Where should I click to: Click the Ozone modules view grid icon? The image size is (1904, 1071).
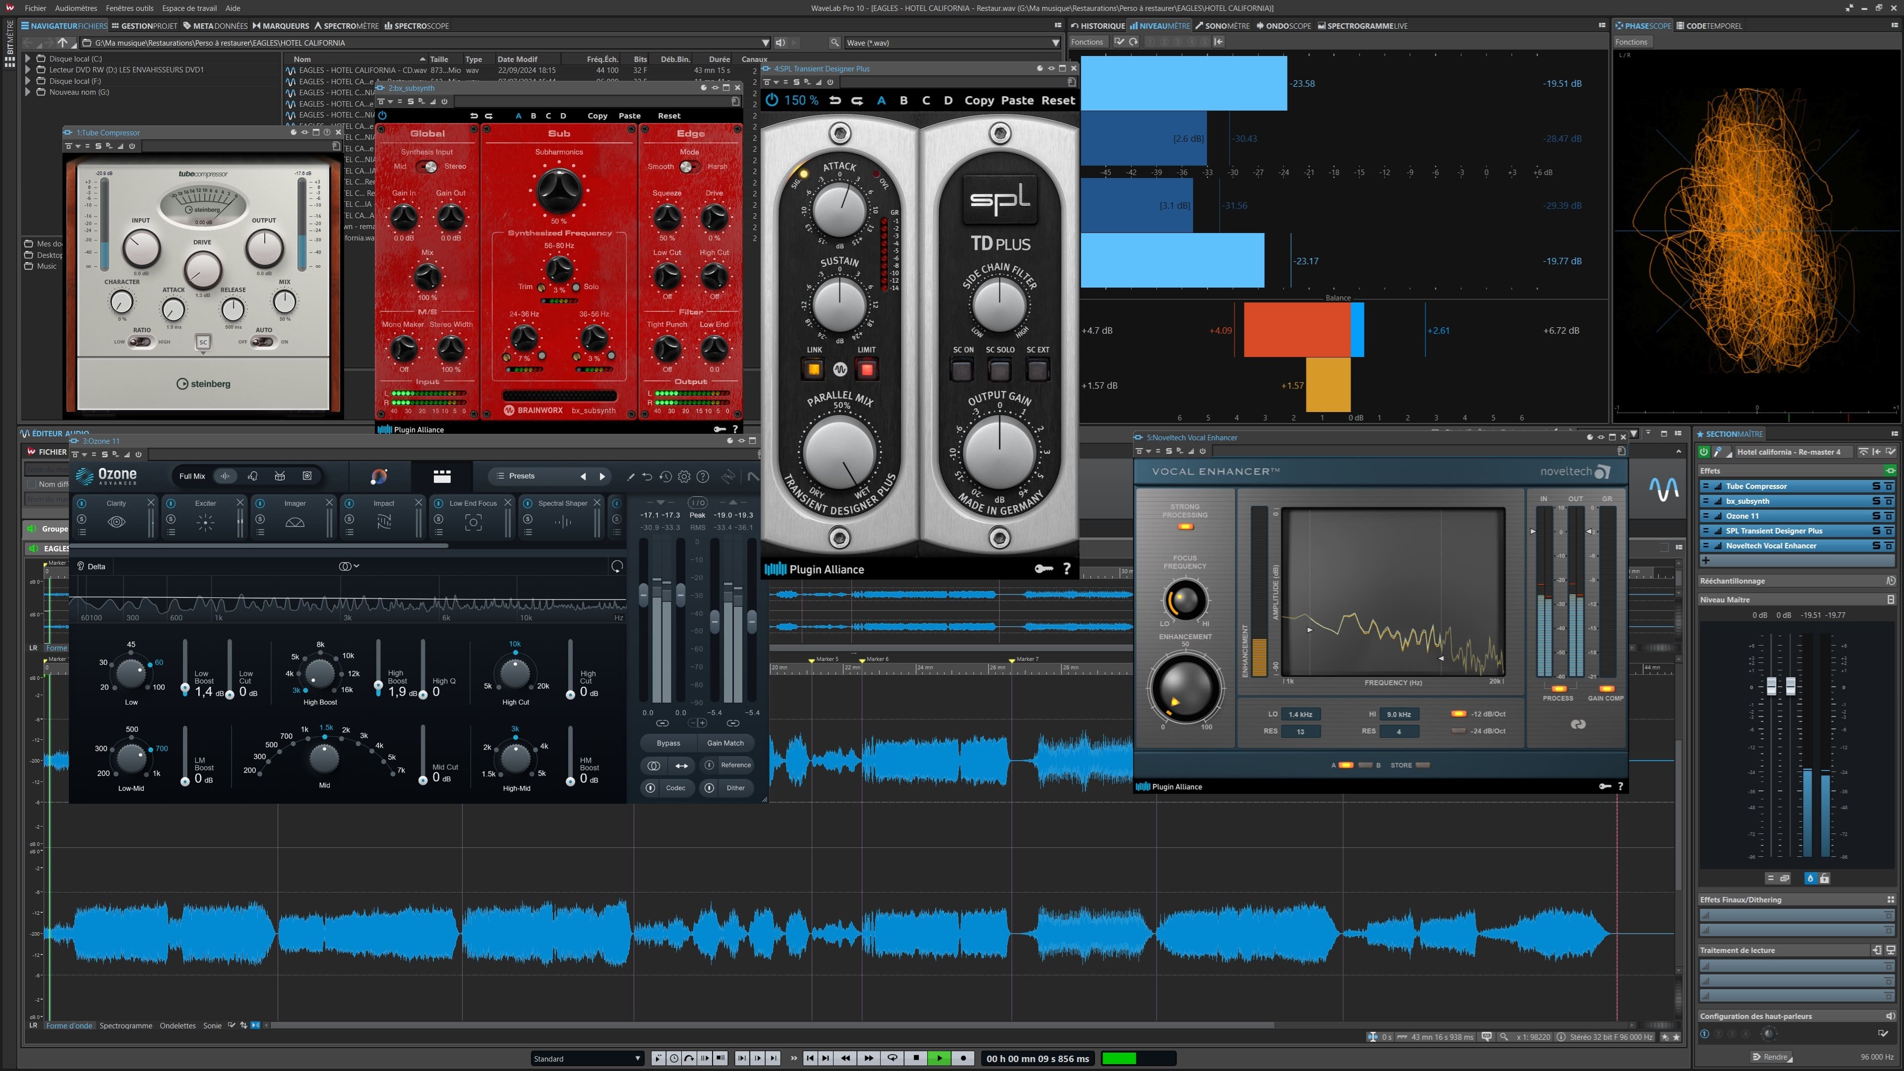point(442,476)
